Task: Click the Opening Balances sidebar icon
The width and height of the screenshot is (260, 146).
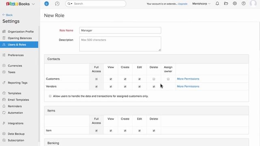Action: (4, 38)
